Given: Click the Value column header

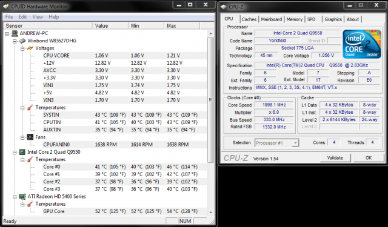Looking at the screenshot, I should click(110, 25).
